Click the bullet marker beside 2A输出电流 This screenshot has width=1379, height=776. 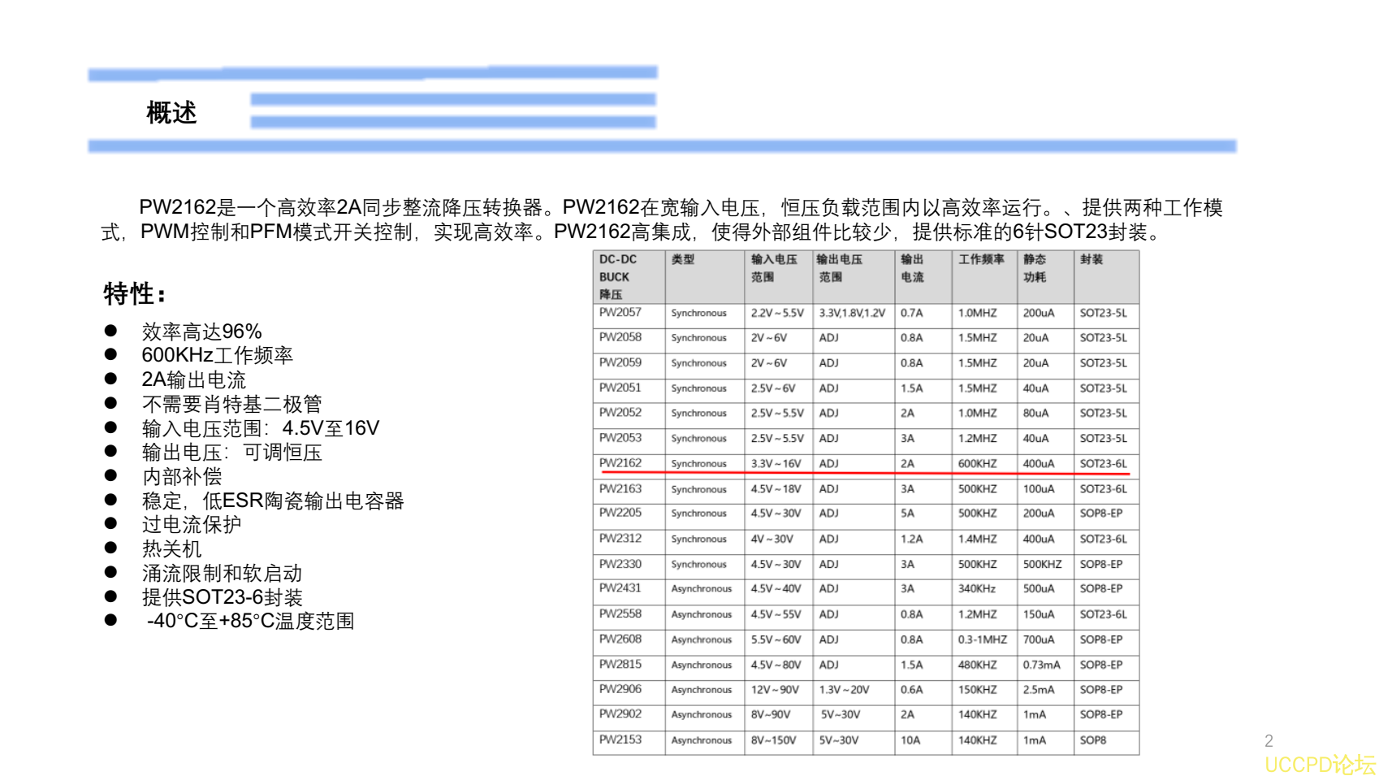point(112,379)
